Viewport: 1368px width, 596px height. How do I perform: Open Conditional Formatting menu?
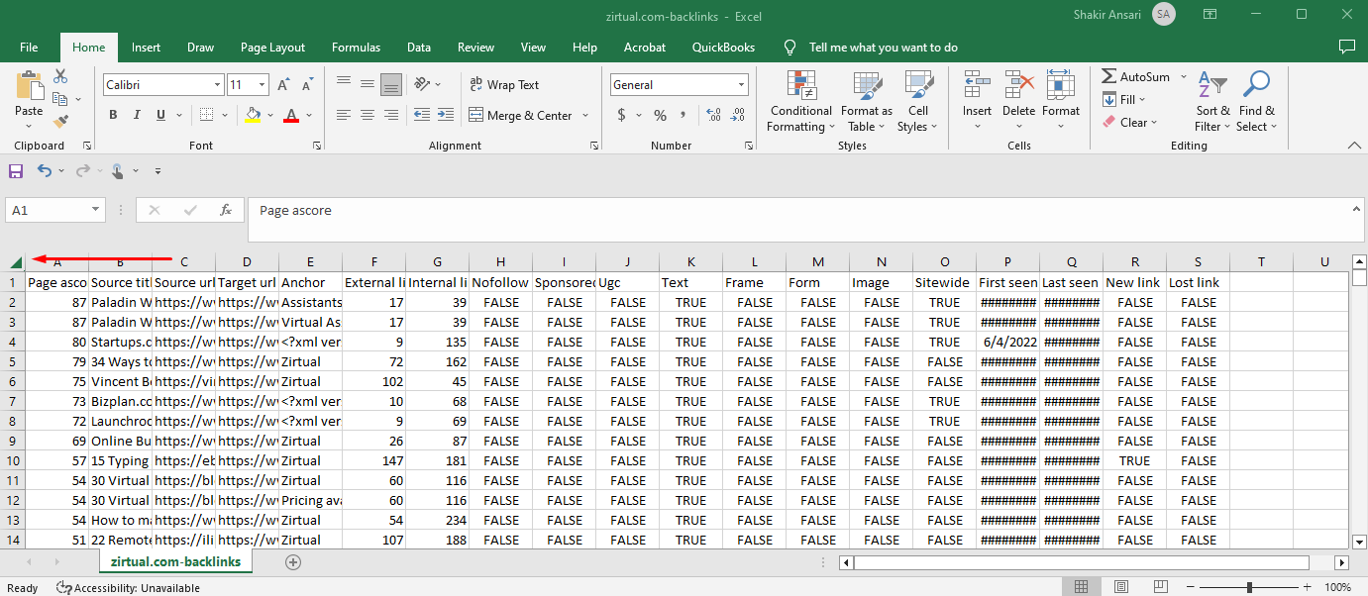pyautogui.click(x=801, y=101)
